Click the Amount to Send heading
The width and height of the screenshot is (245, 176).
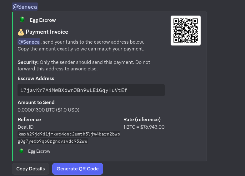[36, 102]
